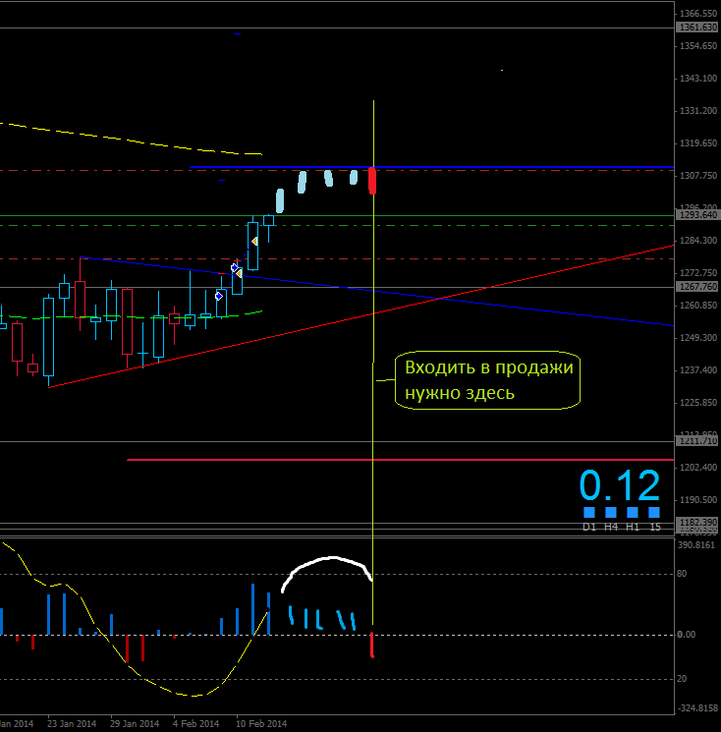Click the highlighted 1211.710 price level tag

tap(697, 441)
